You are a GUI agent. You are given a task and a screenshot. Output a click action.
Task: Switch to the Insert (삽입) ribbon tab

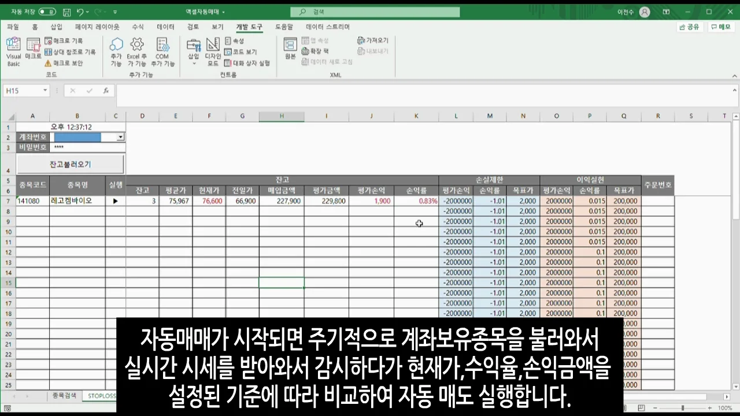(56, 27)
